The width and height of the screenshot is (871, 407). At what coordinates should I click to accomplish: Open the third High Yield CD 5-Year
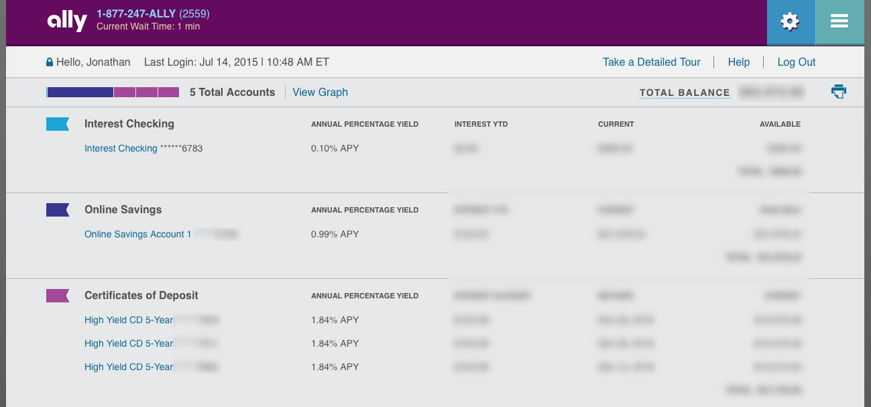[x=129, y=367]
